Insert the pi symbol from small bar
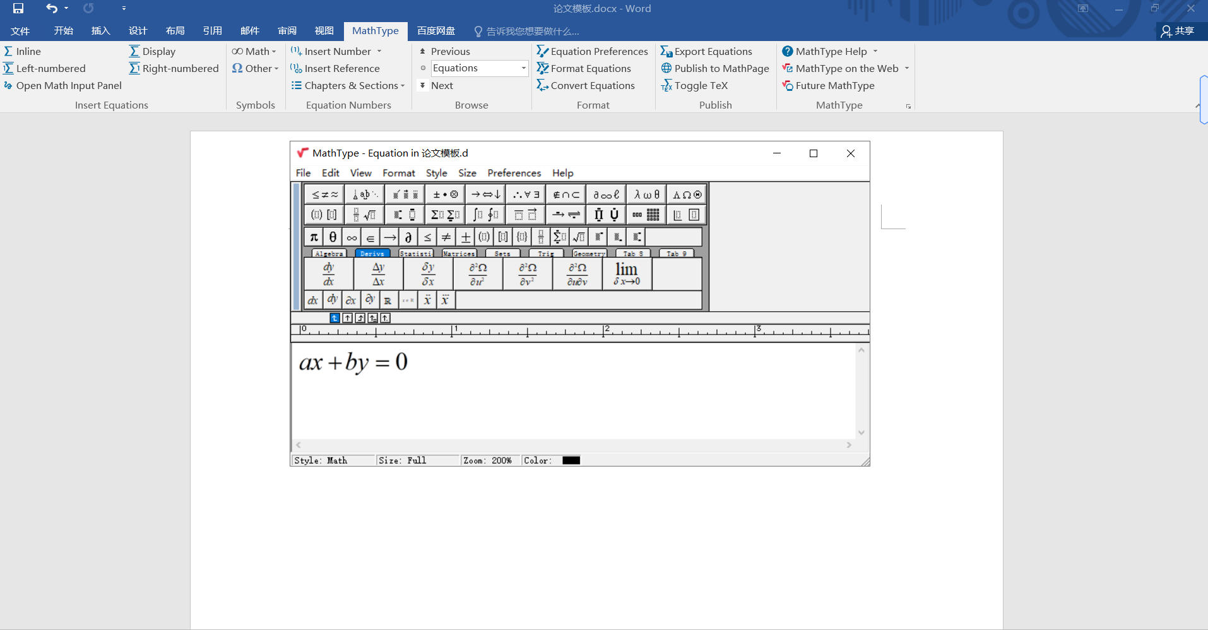This screenshot has width=1208, height=630. coord(314,237)
